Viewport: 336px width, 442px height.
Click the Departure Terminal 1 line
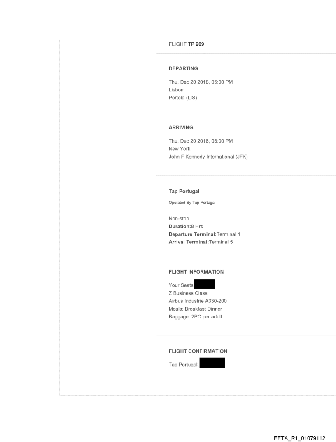pyautogui.click(x=204, y=234)
